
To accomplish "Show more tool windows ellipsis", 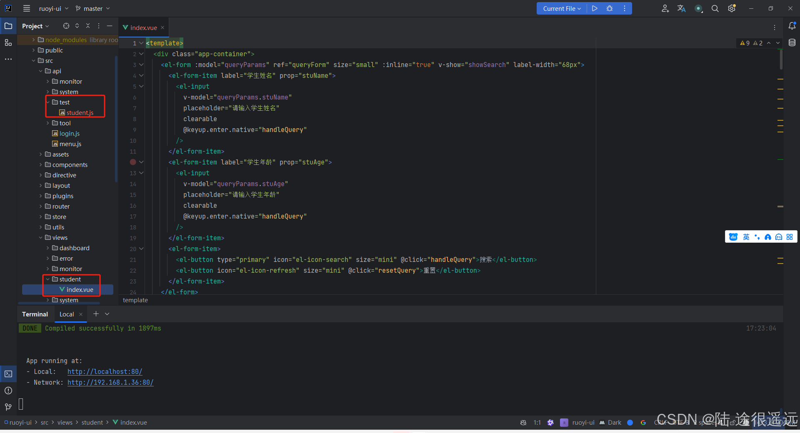I will pos(8,59).
